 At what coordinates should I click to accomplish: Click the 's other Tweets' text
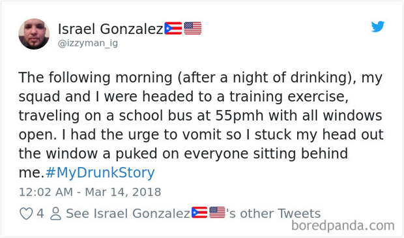click(x=274, y=213)
